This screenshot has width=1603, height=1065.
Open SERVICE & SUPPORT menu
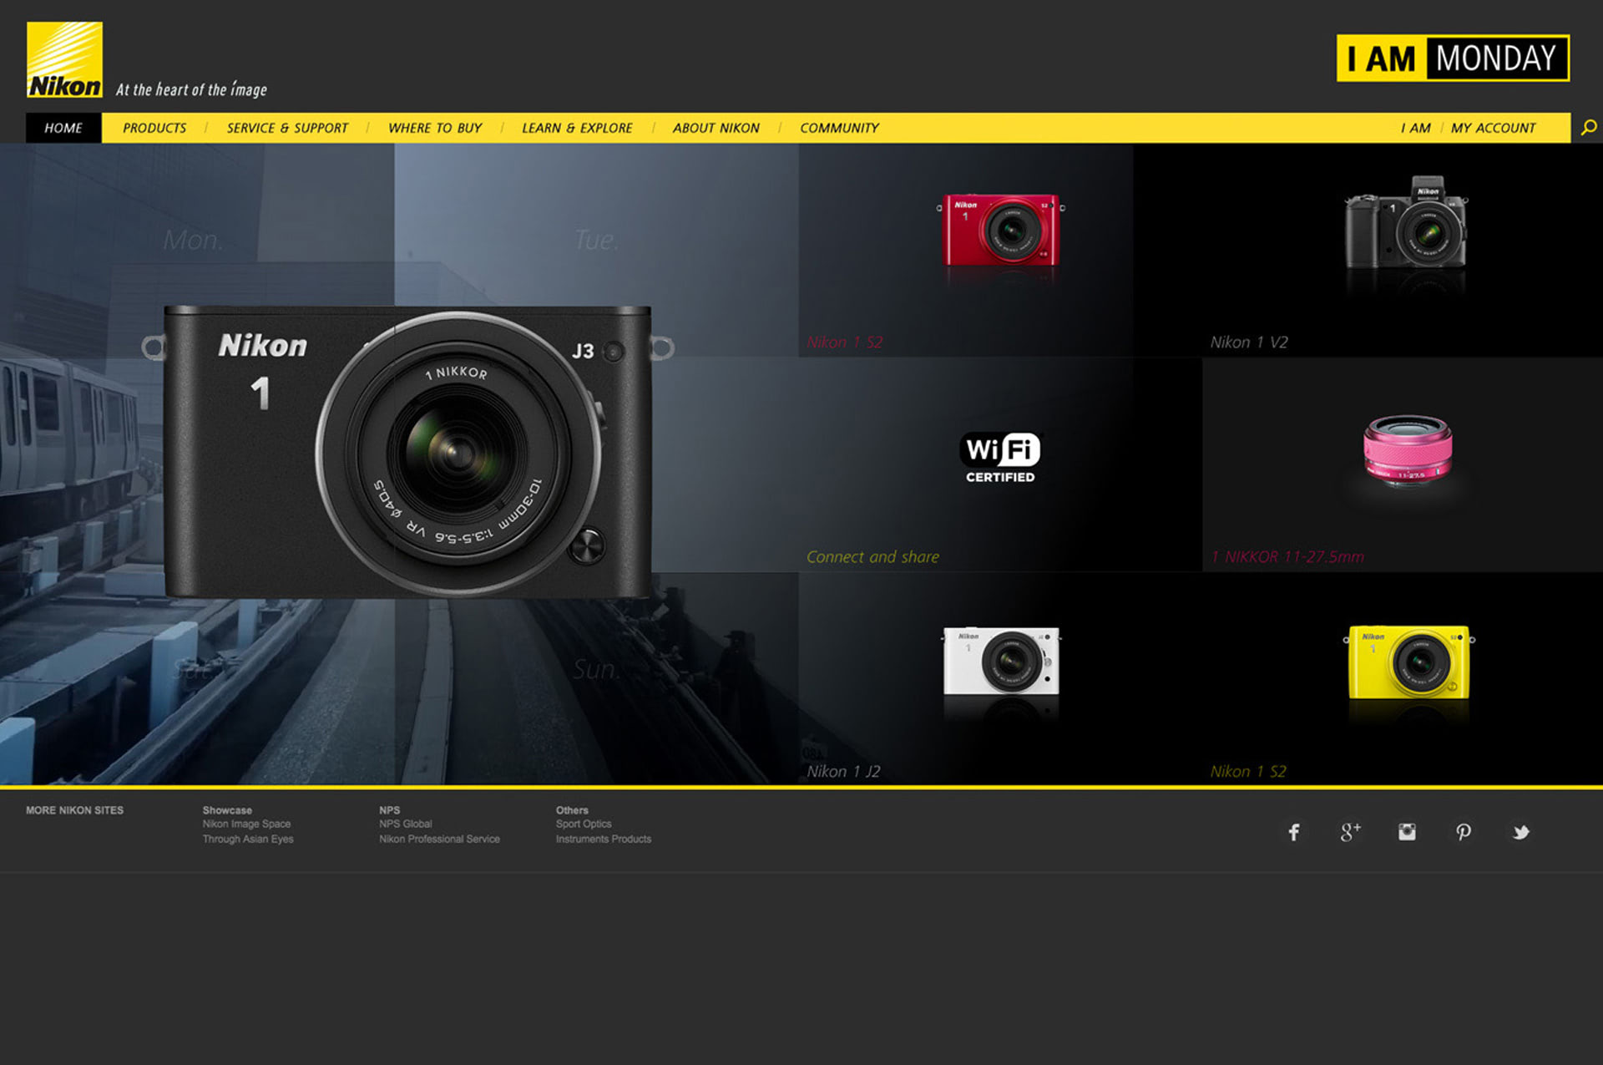pos(287,128)
